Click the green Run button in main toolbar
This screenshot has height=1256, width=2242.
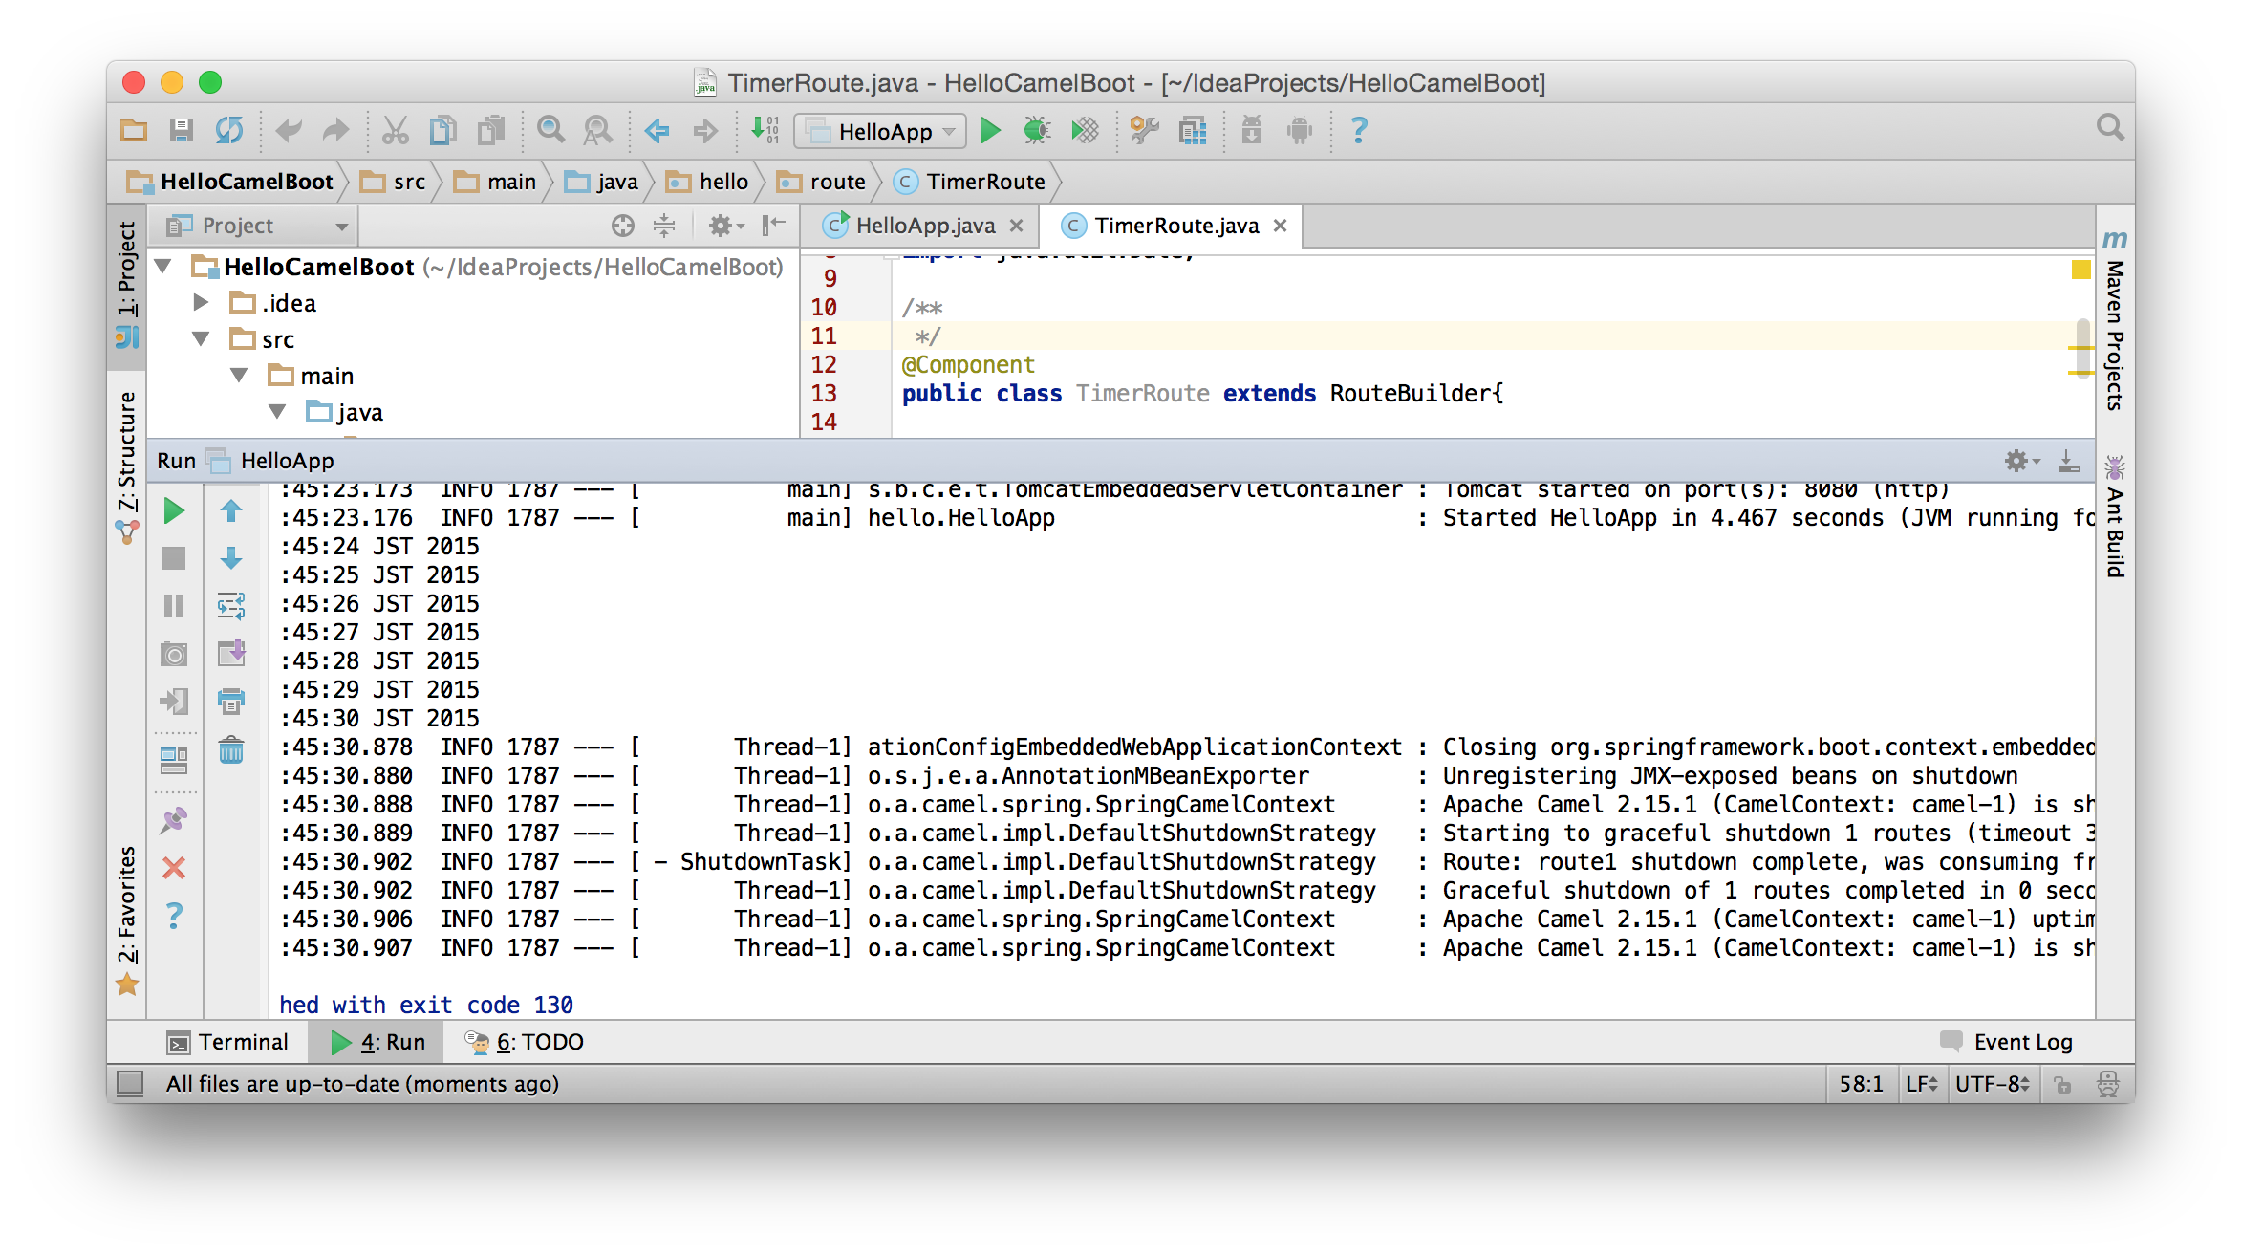tap(990, 130)
